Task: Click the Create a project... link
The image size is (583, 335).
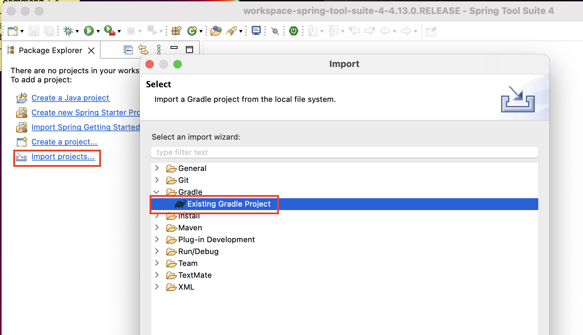Action: click(x=65, y=142)
